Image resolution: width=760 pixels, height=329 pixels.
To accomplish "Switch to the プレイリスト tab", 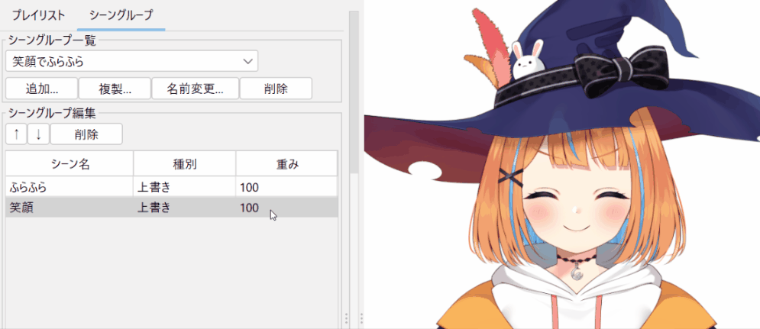I will pyautogui.click(x=38, y=15).
